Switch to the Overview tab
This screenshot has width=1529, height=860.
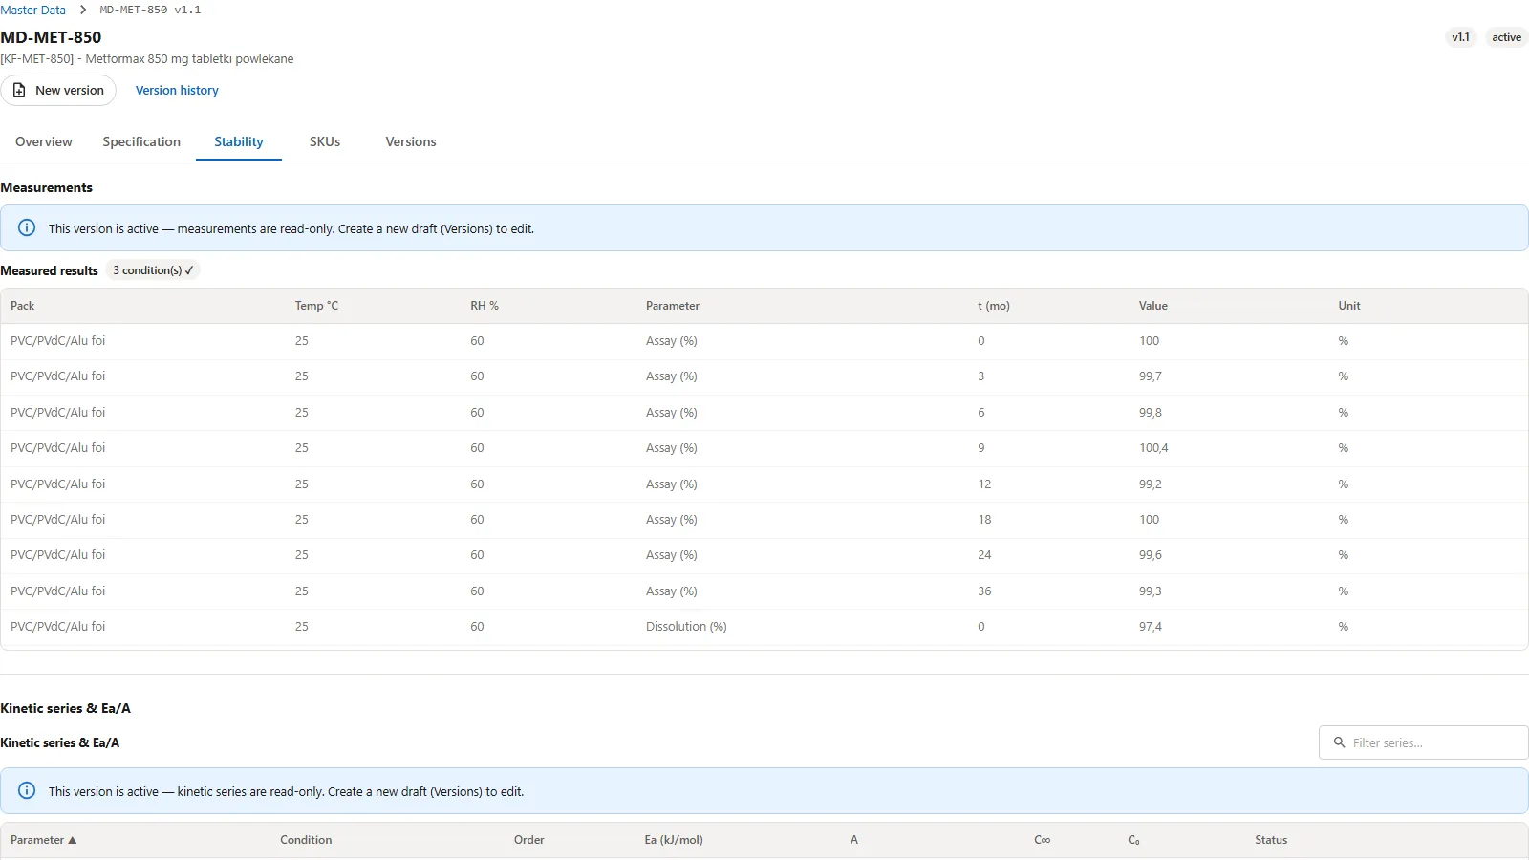(44, 141)
